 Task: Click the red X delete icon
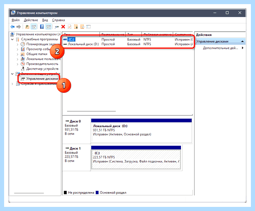[x=63, y=27]
